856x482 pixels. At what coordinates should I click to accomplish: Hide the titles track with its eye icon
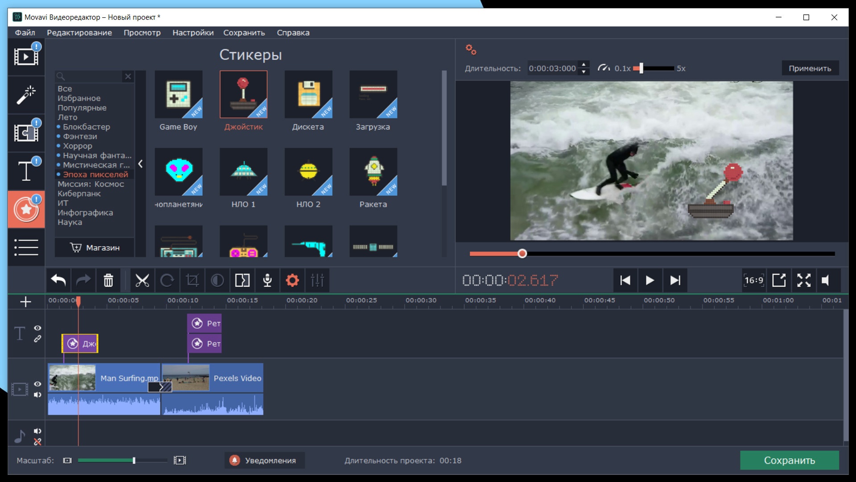click(x=37, y=328)
